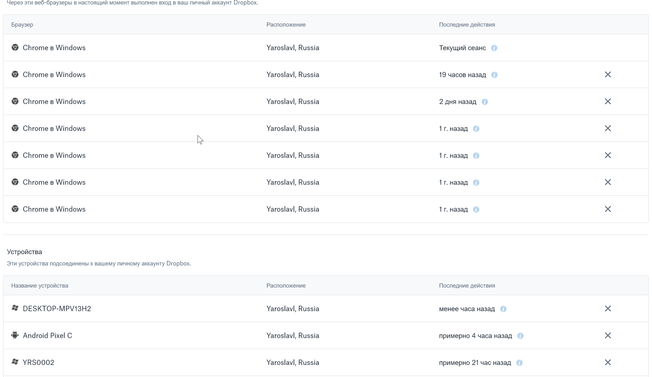The height and width of the screenshot is (377, 652).
Task: Click the Устройства section heading
Action: coord(24,252)
